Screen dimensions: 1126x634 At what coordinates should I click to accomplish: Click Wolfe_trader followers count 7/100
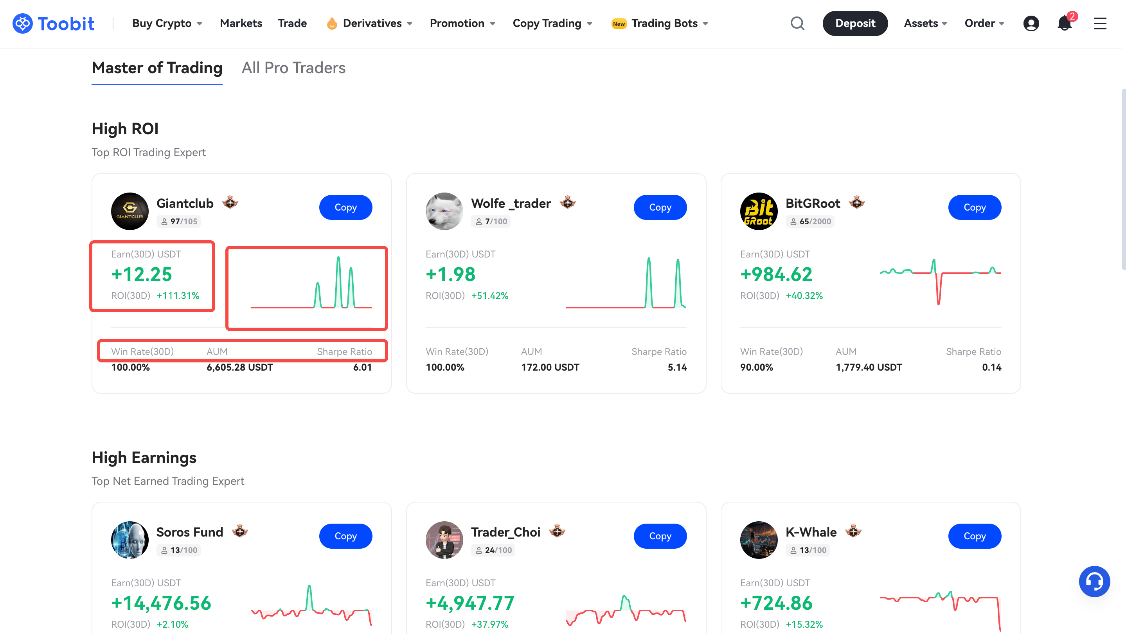(491, 222)
